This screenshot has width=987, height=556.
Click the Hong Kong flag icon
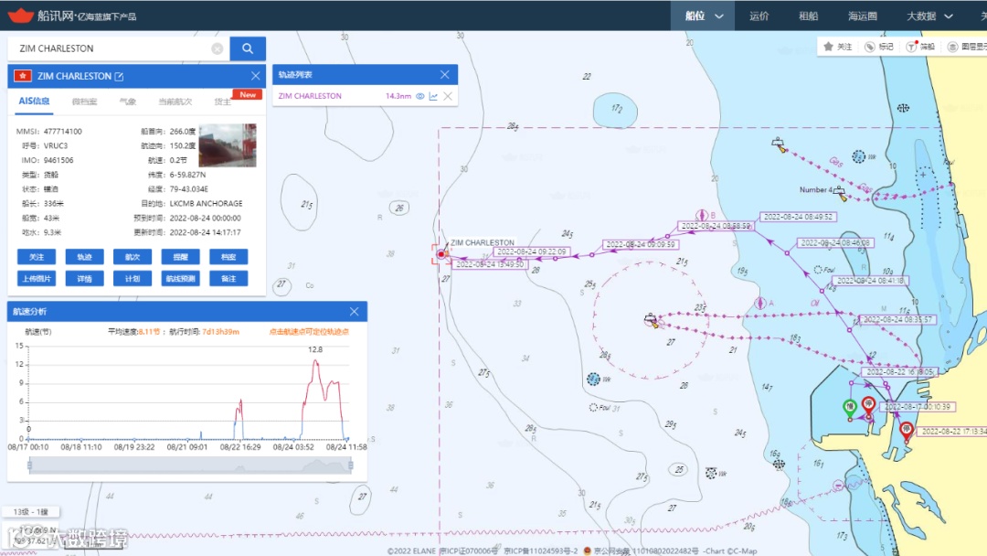click(23, 76)
